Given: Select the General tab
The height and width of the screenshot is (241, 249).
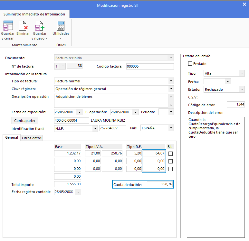Looking at the screenshot, I should (12, 138).
